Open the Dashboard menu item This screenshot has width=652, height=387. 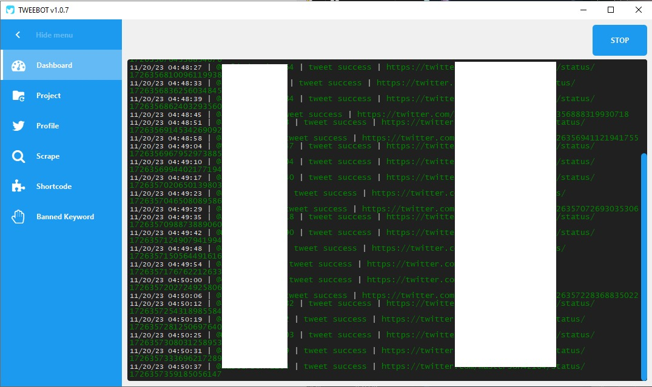pos(61,65)
